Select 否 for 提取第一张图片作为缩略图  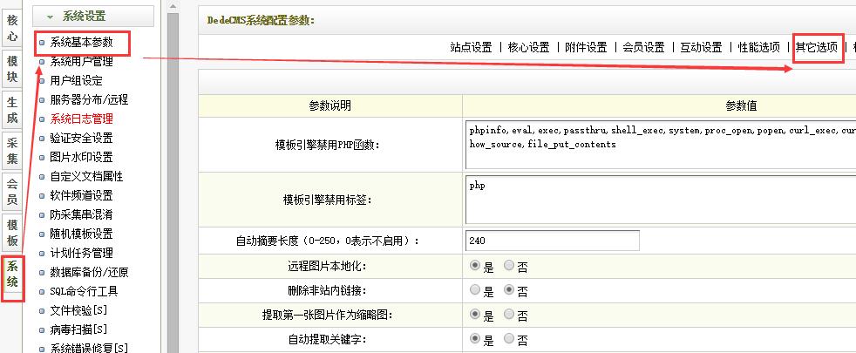point(509,315)
